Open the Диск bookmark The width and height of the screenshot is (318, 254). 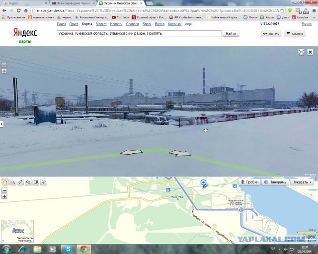[283, 17]
